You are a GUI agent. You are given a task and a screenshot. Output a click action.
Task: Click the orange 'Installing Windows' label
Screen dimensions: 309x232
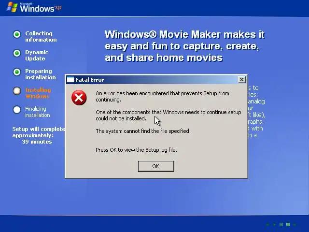(38, 93)
